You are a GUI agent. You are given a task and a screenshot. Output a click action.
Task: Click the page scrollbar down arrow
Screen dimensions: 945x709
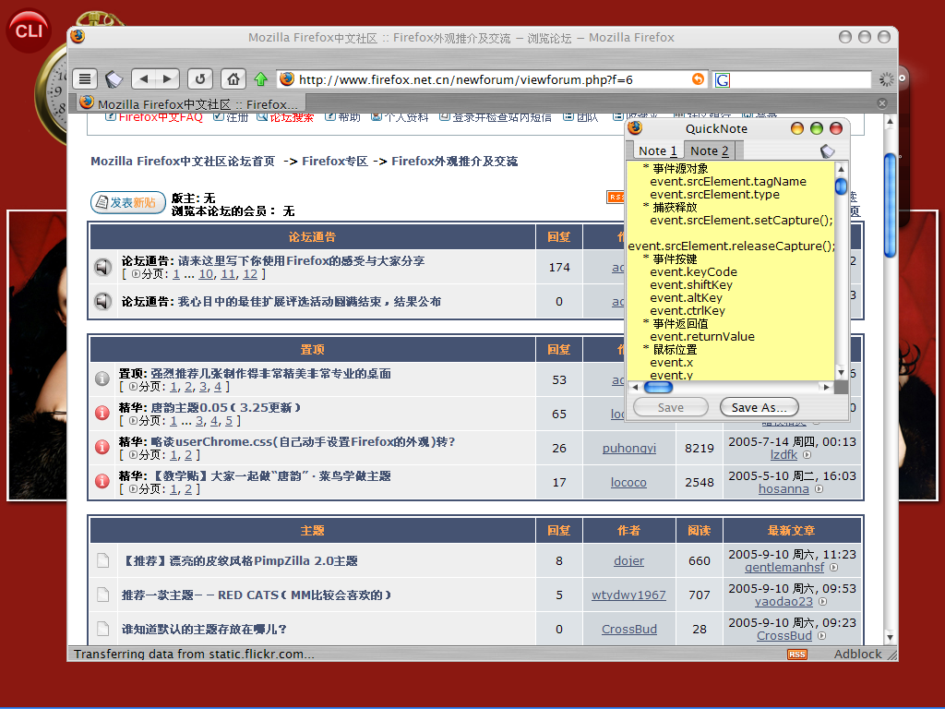tap(891, 637)
